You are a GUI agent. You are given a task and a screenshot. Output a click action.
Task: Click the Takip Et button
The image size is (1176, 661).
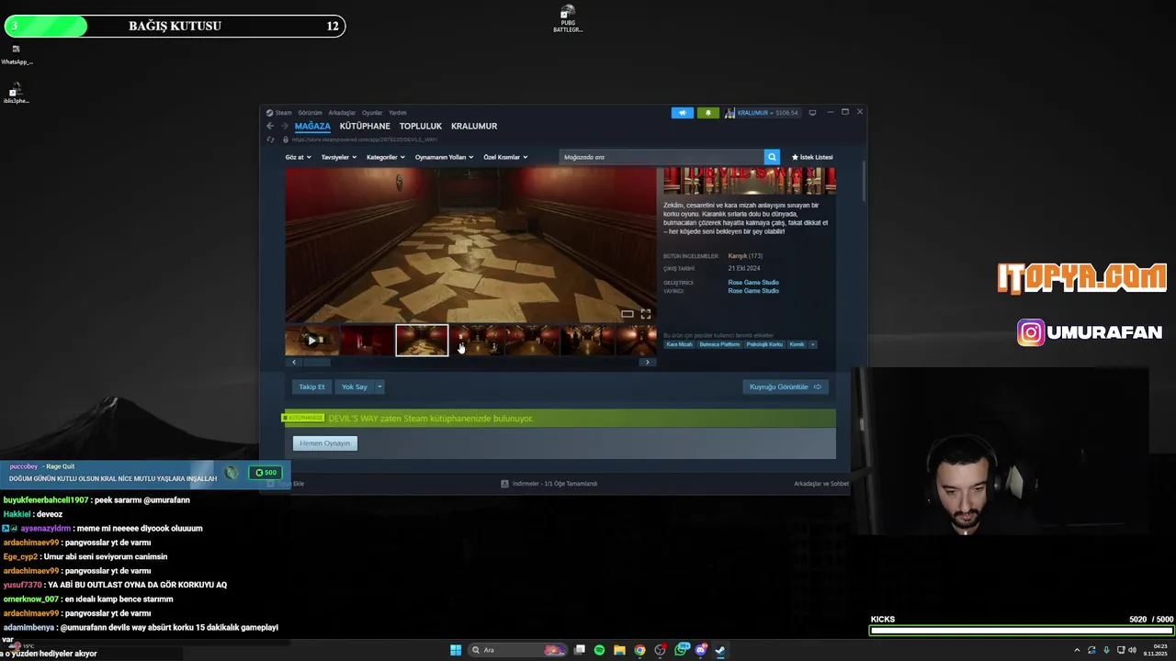pyautogui.click(x=311, y=387)
